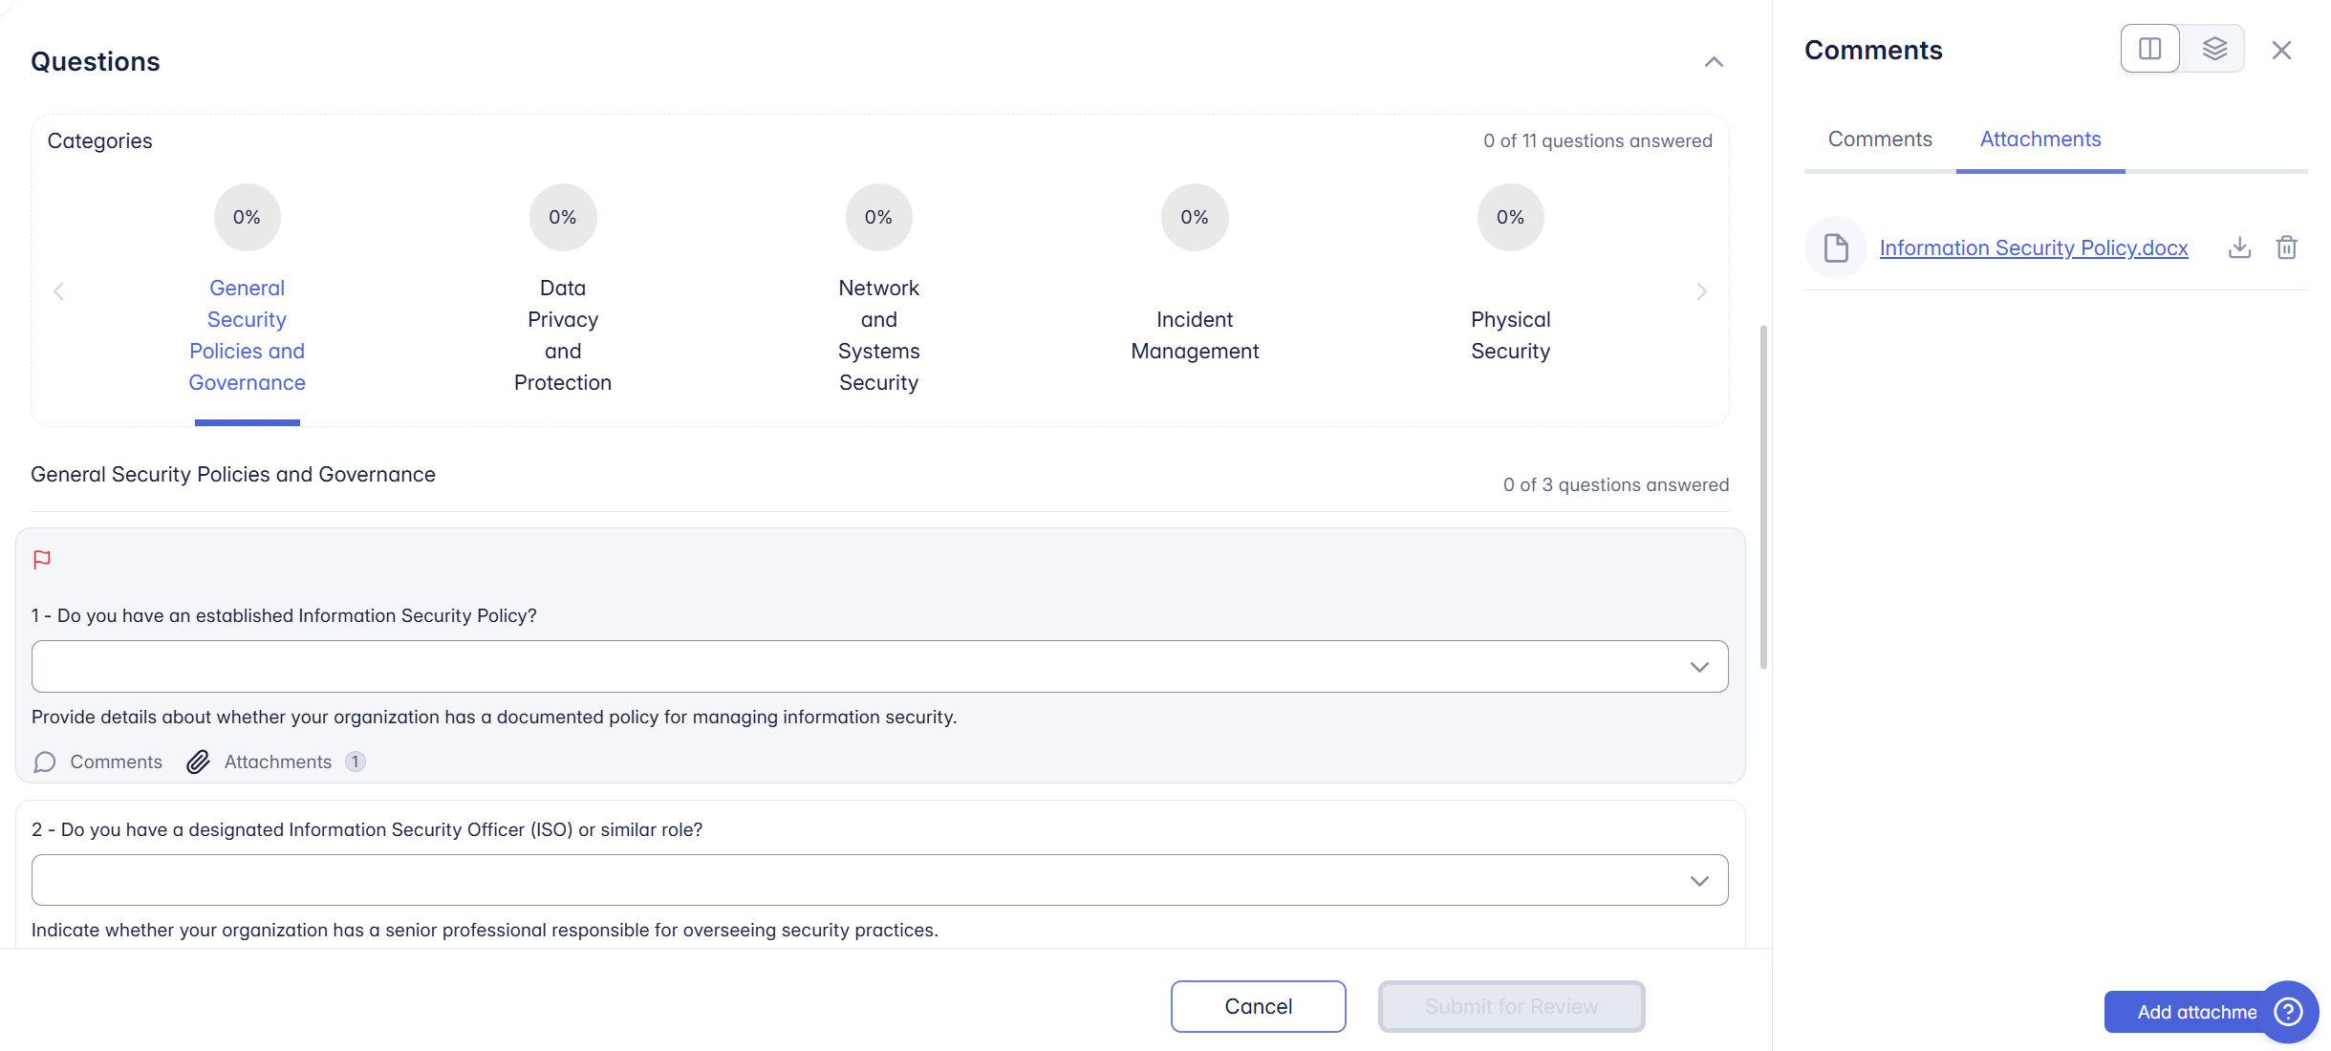Click the document file icon beside the attachment name

click(1835, 247)
